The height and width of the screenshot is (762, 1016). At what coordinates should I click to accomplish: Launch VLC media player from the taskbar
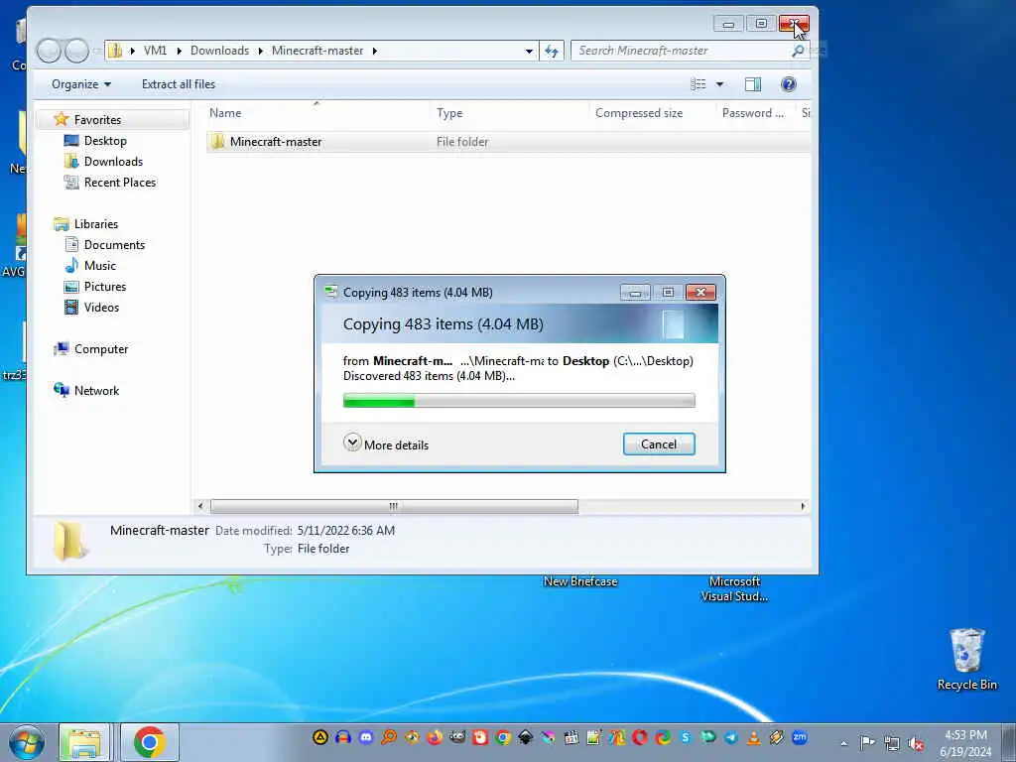click(x=754, y=737)
